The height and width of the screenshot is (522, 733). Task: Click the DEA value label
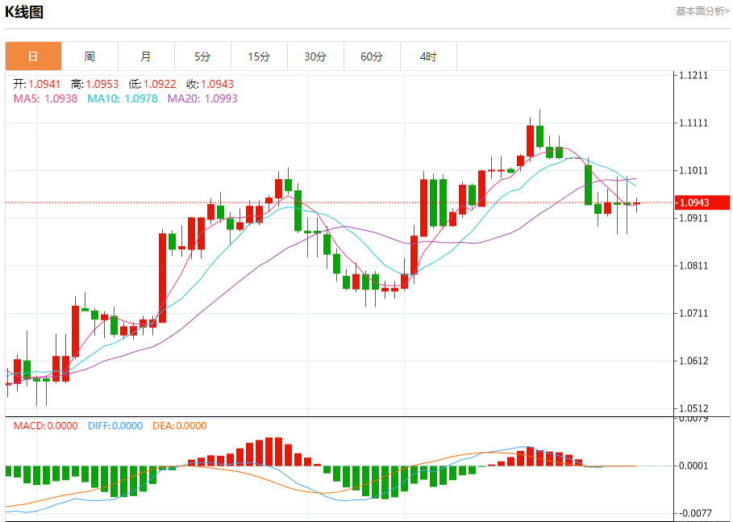(177, 426)
